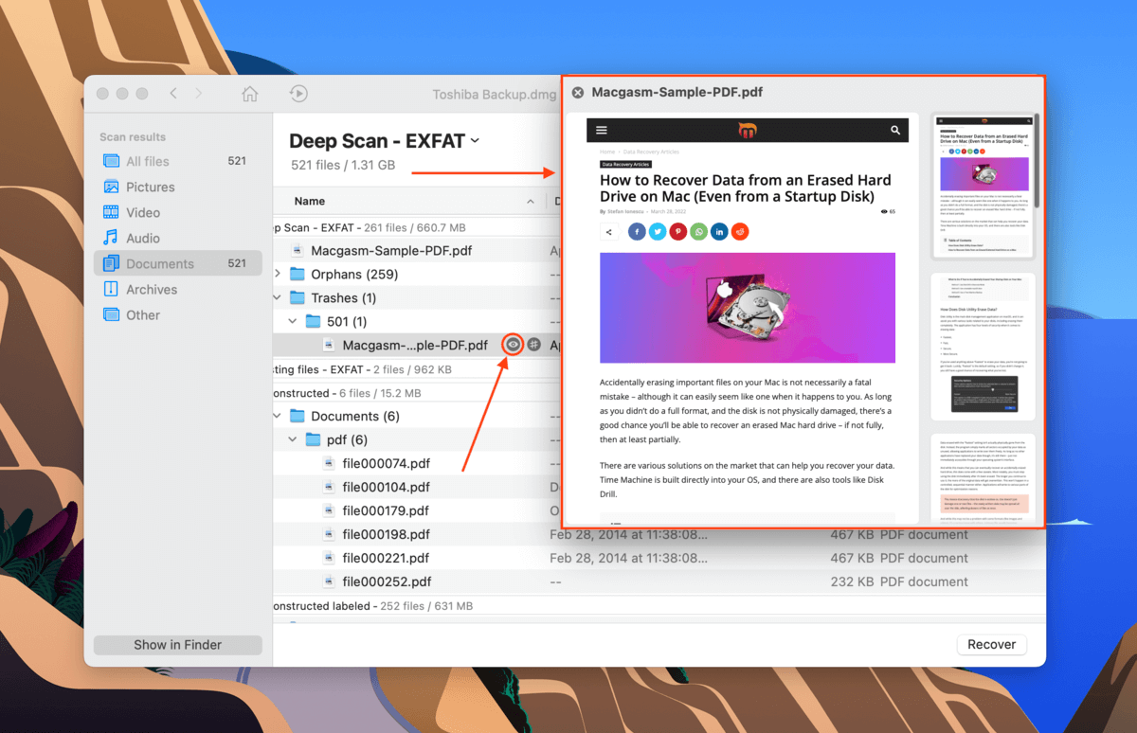
Task: Open the Home screen icon
Action: tap(250, 94)
